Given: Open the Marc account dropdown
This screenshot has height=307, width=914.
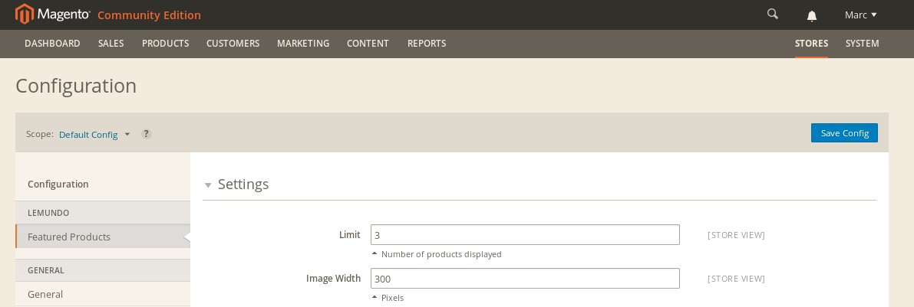Looking at the screenshot, I should pos(860,15).
